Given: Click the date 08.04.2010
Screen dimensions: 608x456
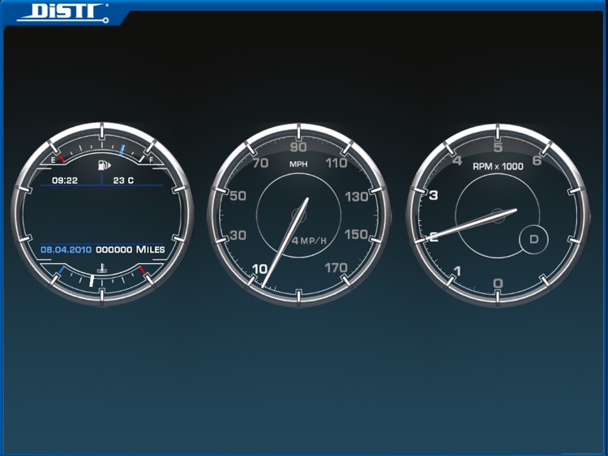Looking at the screenshot, I should click(x=66, y=249).
